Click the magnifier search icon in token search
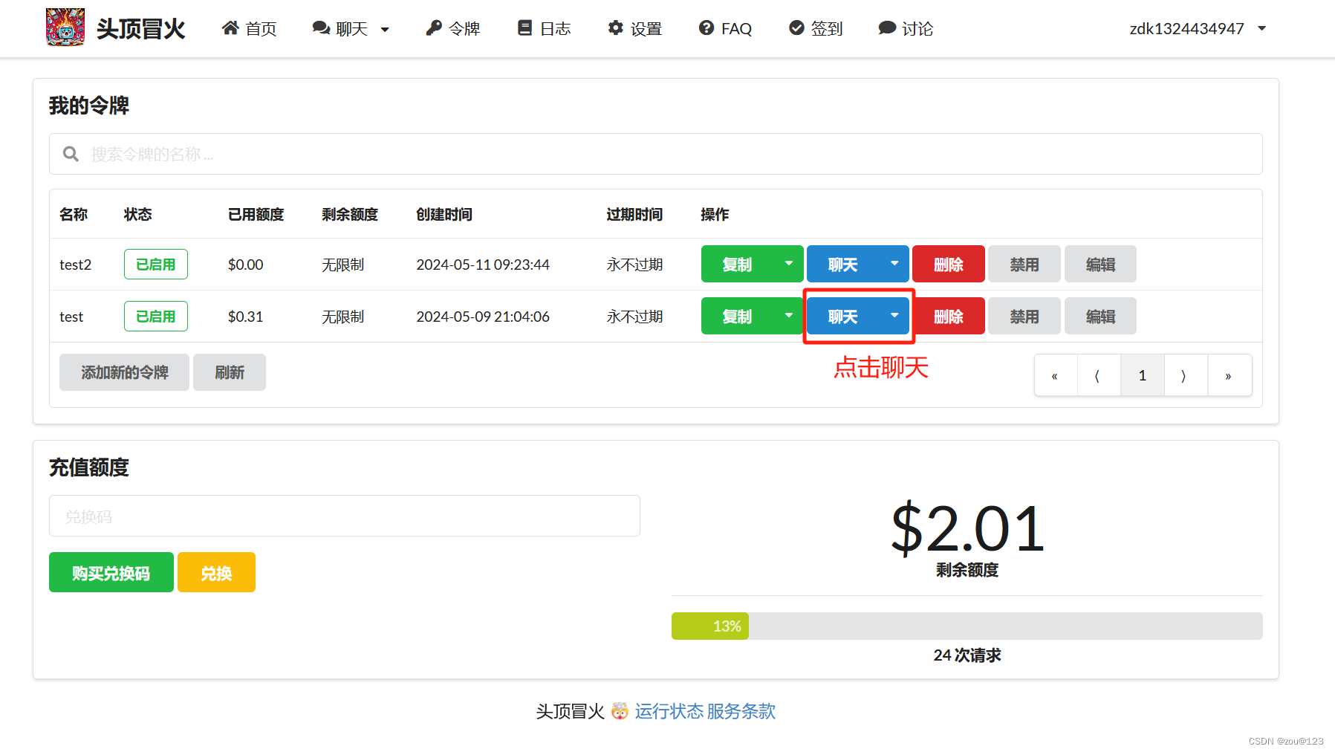1335x752 pixels. point(71,154)
